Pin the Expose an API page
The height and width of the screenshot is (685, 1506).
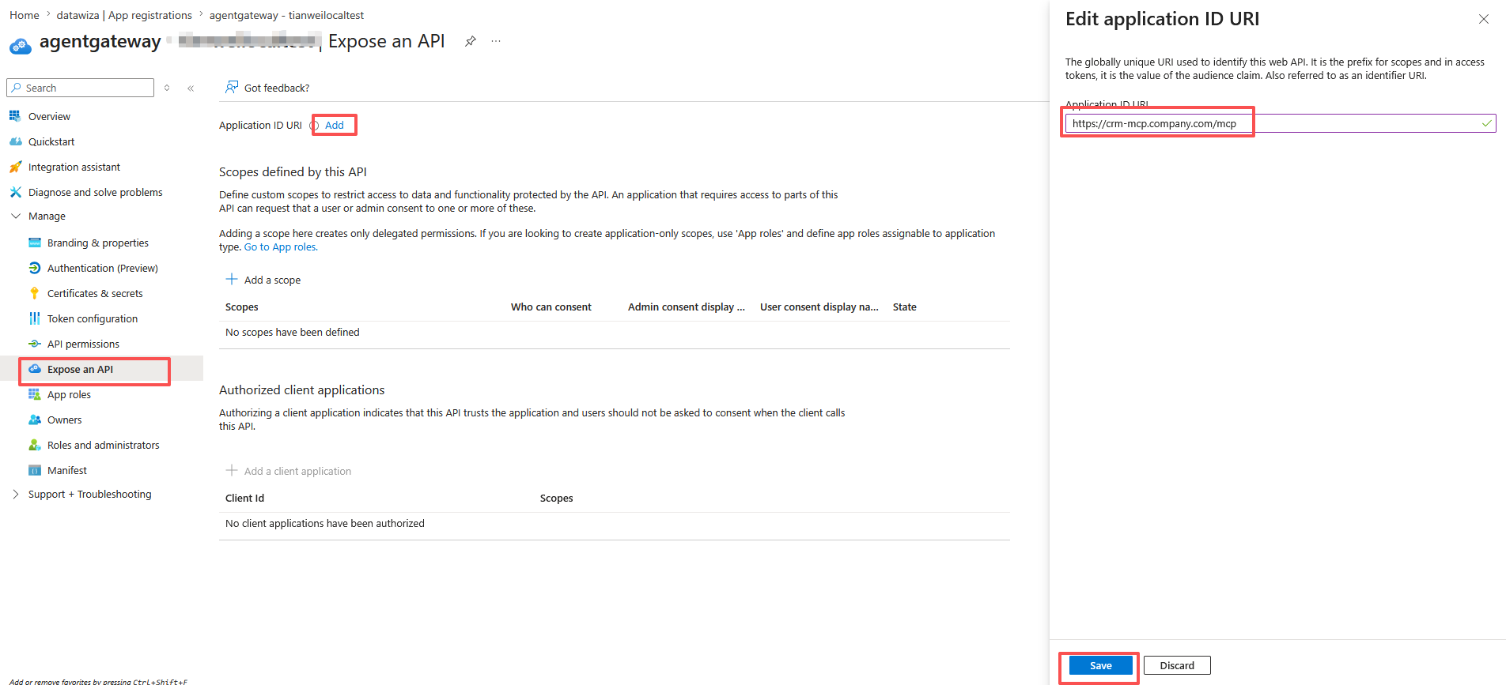pyautogui.click(x=471, y=41)
